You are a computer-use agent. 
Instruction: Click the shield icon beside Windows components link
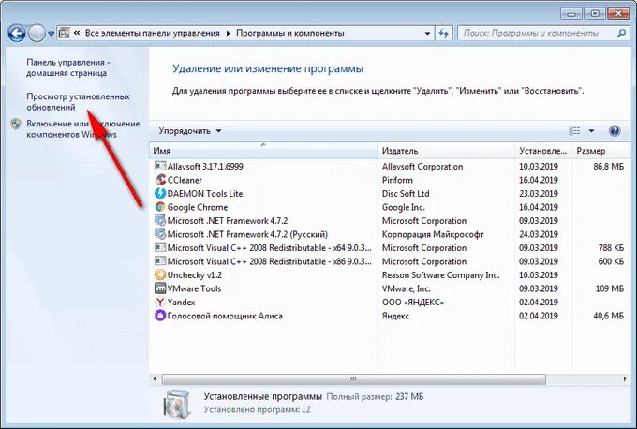(x=16, y=124)
